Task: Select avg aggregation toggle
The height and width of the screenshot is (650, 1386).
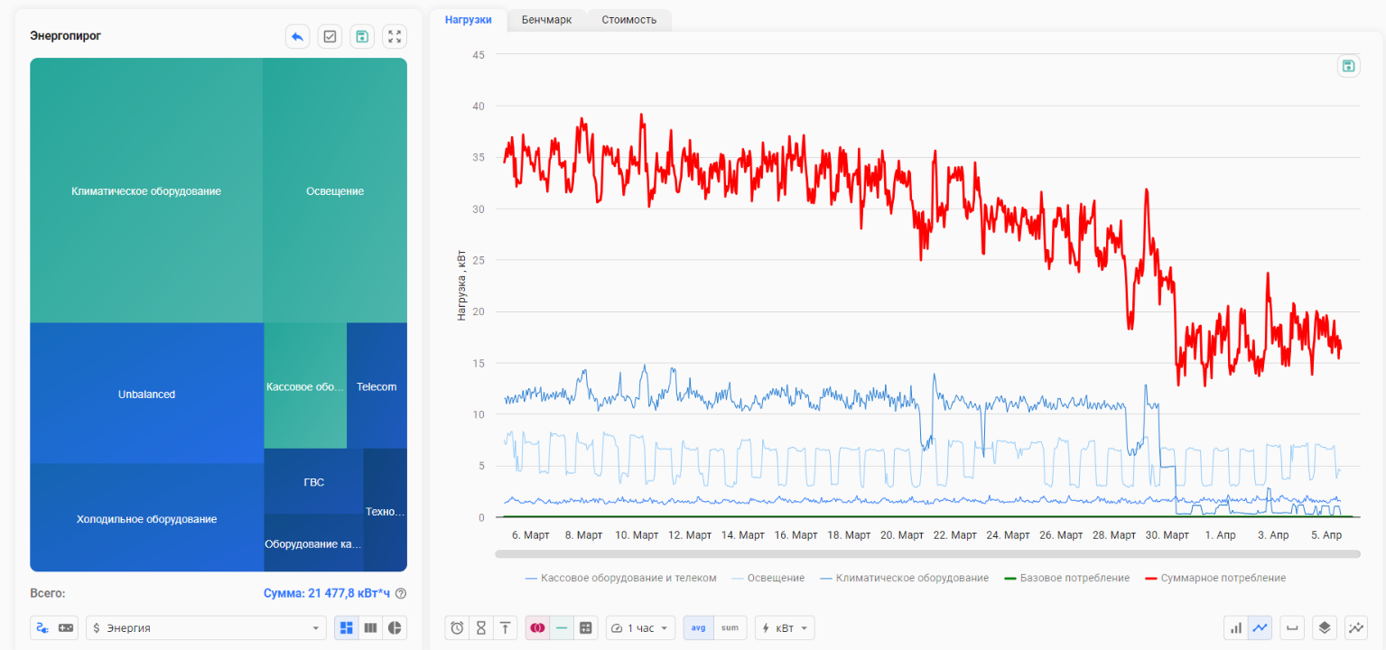Action: tap(698, 627)
